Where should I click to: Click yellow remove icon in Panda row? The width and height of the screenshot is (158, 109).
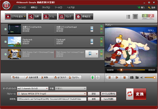101,41
